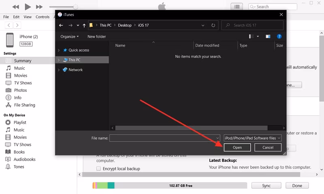The width and height of the screenshot is (324, 194).
Task: Change the file view layout icon
Action: click(x=251, y=37)
